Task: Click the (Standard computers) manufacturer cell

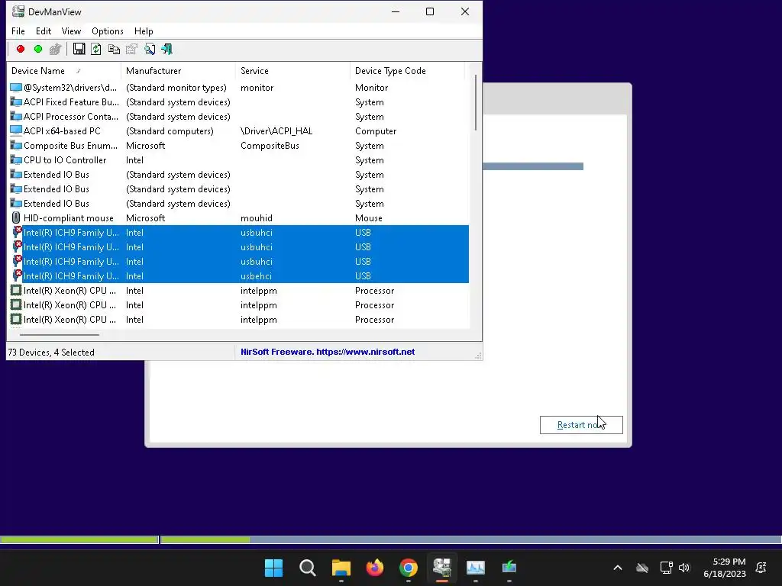Action: [x=170, y=131]
